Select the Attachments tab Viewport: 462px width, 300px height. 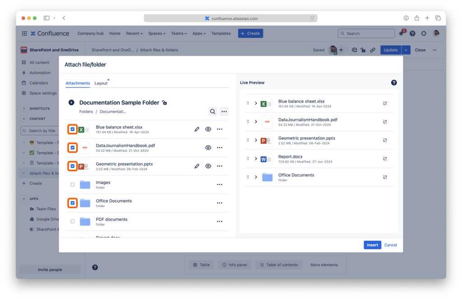(78, 83)
